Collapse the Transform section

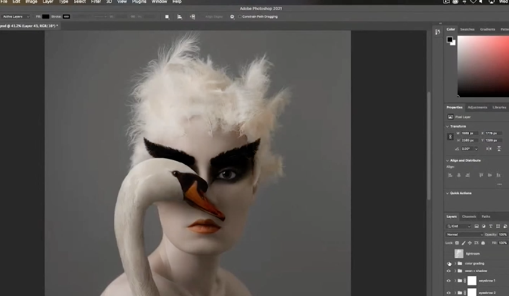coord(448,127)
